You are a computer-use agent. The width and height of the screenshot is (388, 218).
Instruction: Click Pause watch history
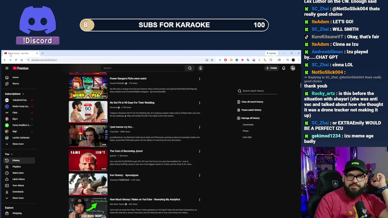(249, 110)
